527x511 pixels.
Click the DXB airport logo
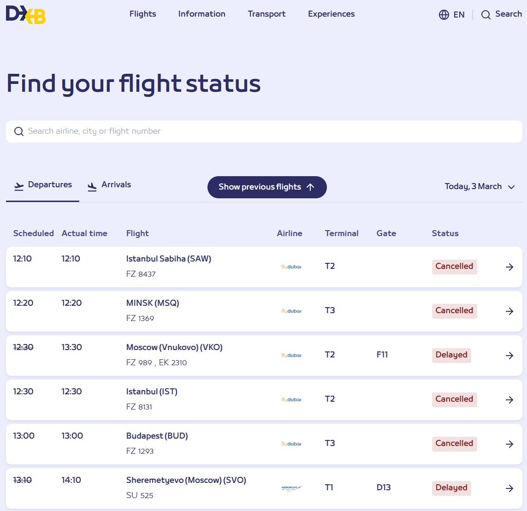26,14
